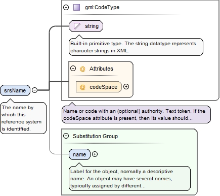
Task: Select the string type node
Action: point(86,26)
